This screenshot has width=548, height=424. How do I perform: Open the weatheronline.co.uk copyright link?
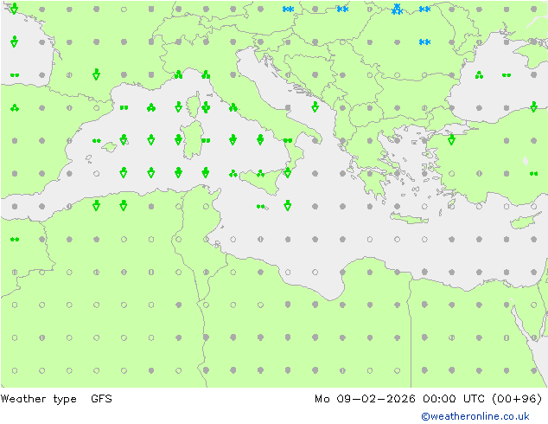coord(475,416)
